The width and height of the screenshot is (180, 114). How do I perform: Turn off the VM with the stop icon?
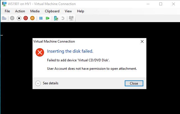tap(19, 18)
